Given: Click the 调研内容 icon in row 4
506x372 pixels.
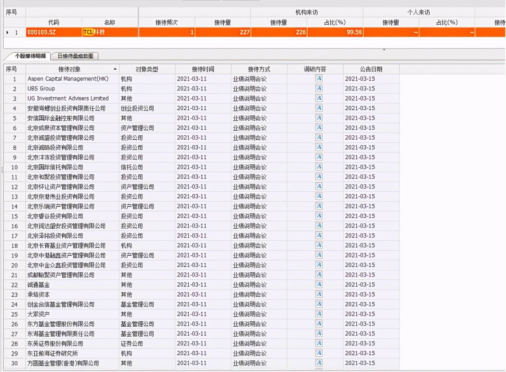Looking at the screenshot, I should tap(319, 108).
